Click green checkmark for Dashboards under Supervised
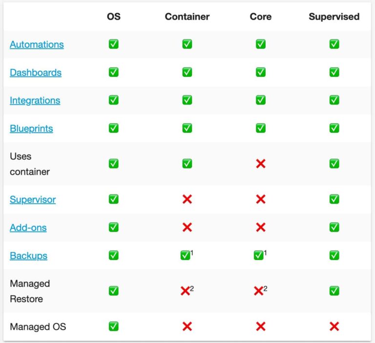This screenshot has height=343, width=375. coord(334,73)
